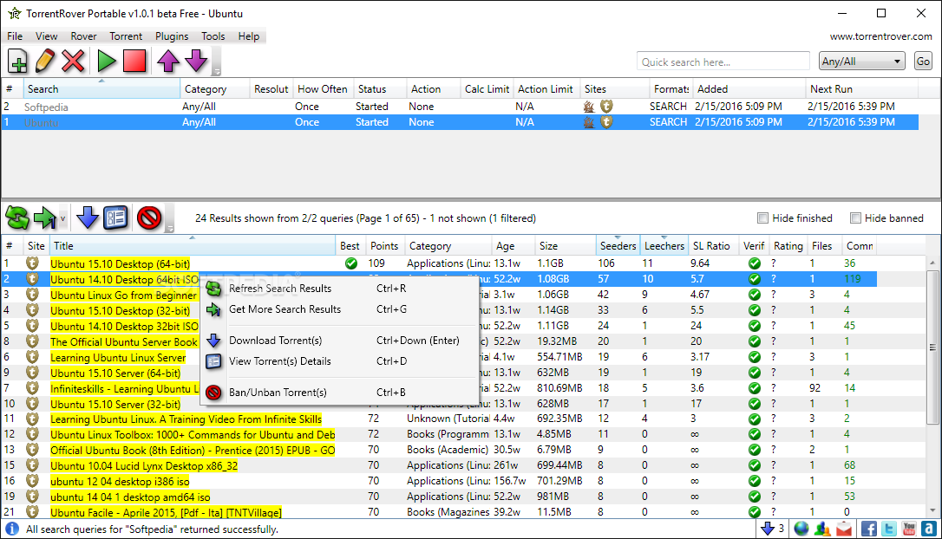Click View torrent details toolbar icon
The height and width of the screenshot is (539, 942).
[x=115, y=218]
